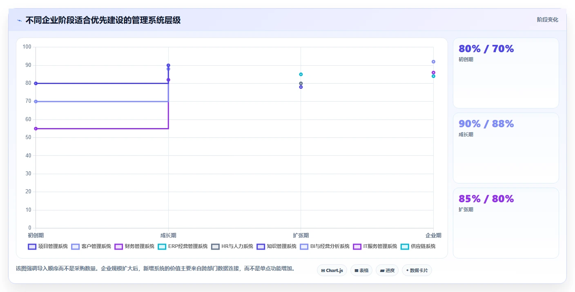Click the indigo data point at 78 on 扩张期

tap(301, 87)
